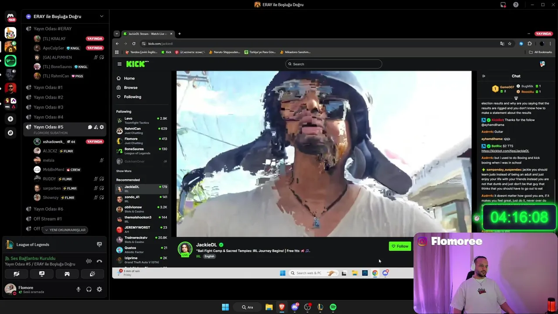Open ERAY ile Boşluğa Doğru server dropdown
This screenshot has width=558, height=314.
102,17
